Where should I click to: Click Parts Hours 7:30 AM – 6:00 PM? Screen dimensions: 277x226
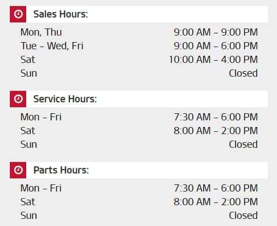coord(216,188)
